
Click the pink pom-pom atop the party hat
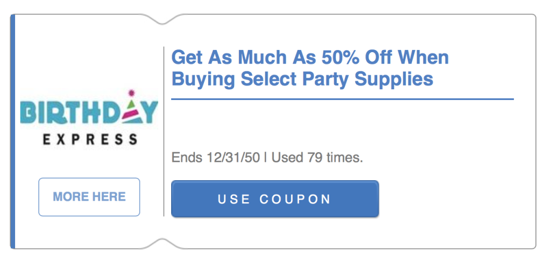131,93
